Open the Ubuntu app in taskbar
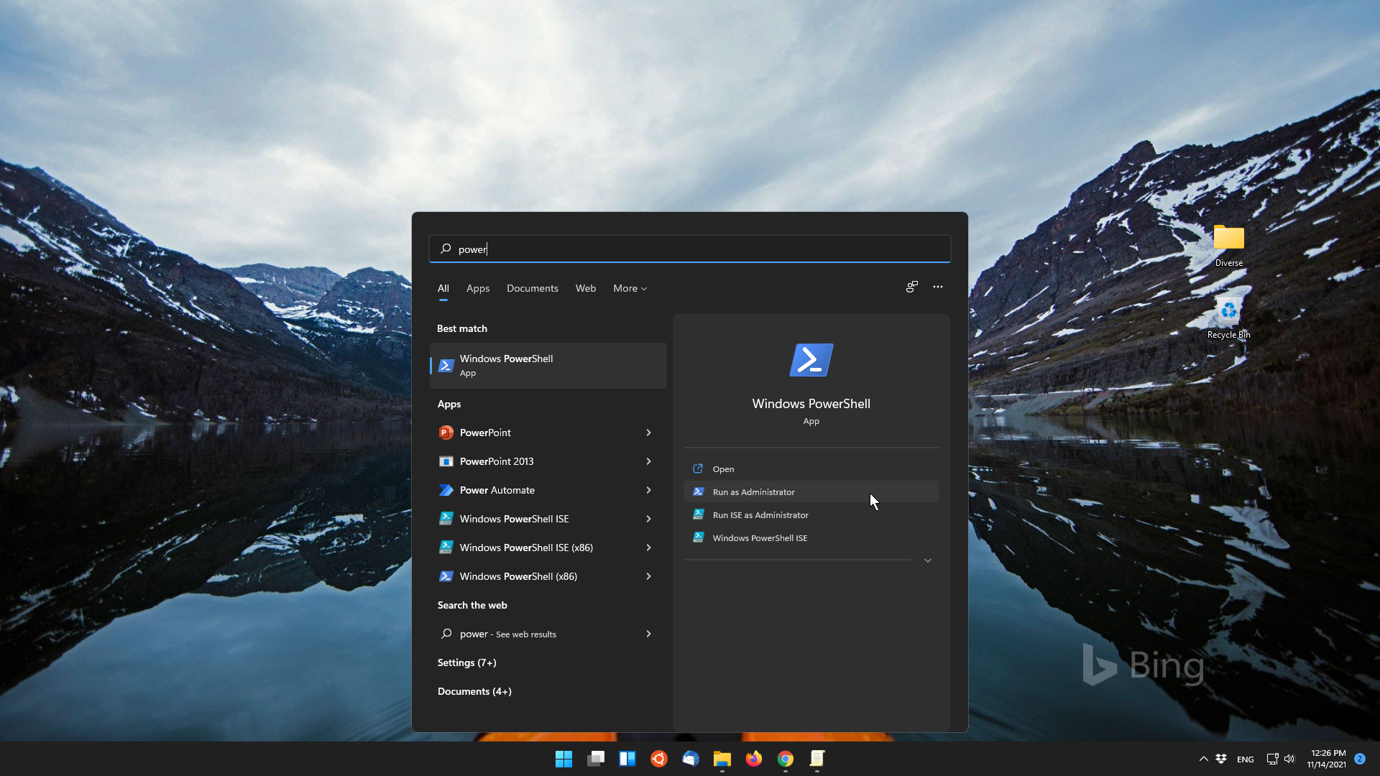 659,759
